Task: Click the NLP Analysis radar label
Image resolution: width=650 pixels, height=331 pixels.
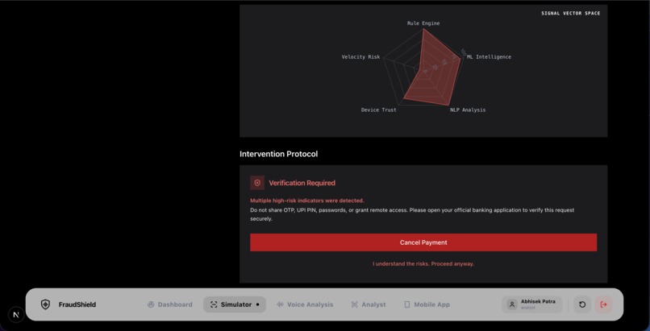Action: click(x=468, y=110)
